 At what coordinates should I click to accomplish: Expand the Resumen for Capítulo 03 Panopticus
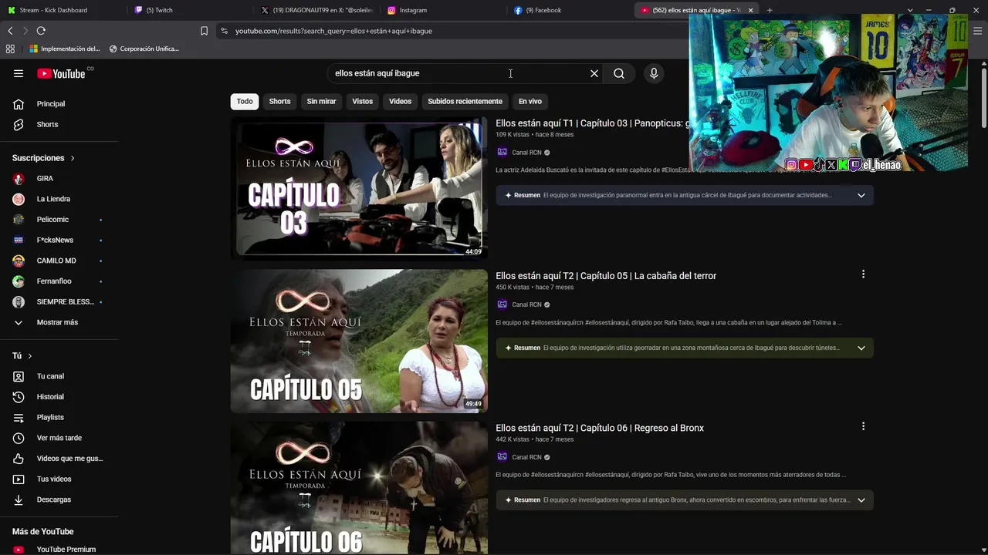[861, 195]
